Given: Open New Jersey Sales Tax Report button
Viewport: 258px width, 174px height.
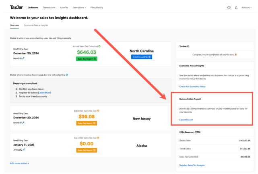Looking at the screenshot, I should [87, 123].
